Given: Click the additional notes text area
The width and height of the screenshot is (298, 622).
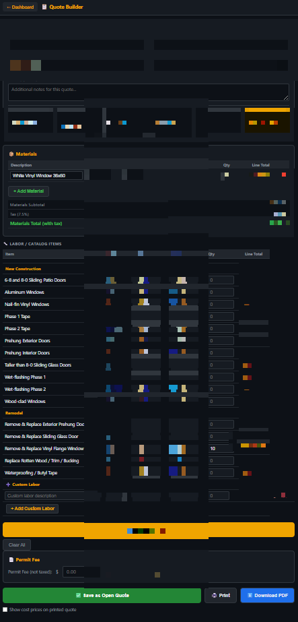Looking at the screenshot, I should [149, 92].
